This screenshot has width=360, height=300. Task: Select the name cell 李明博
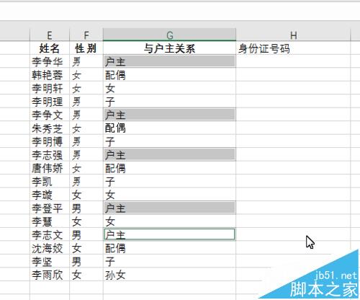tap(50, 141)
